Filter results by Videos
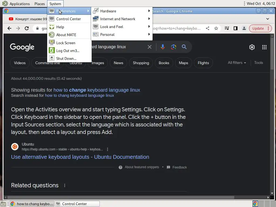The height and width of the screenshot is (207, 276). tap(20, 63)
